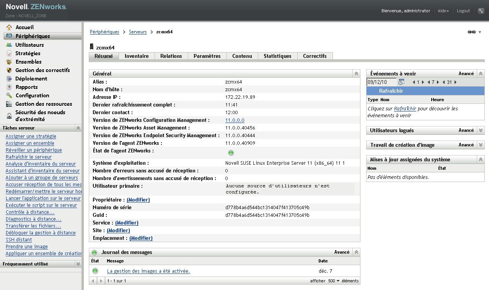Click the Accueil home icon
The image size is (489, 290).
point(9,27)
